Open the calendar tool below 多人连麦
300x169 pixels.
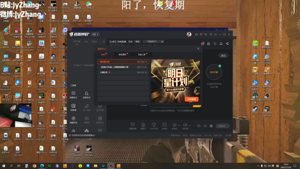tap(87, 120)
